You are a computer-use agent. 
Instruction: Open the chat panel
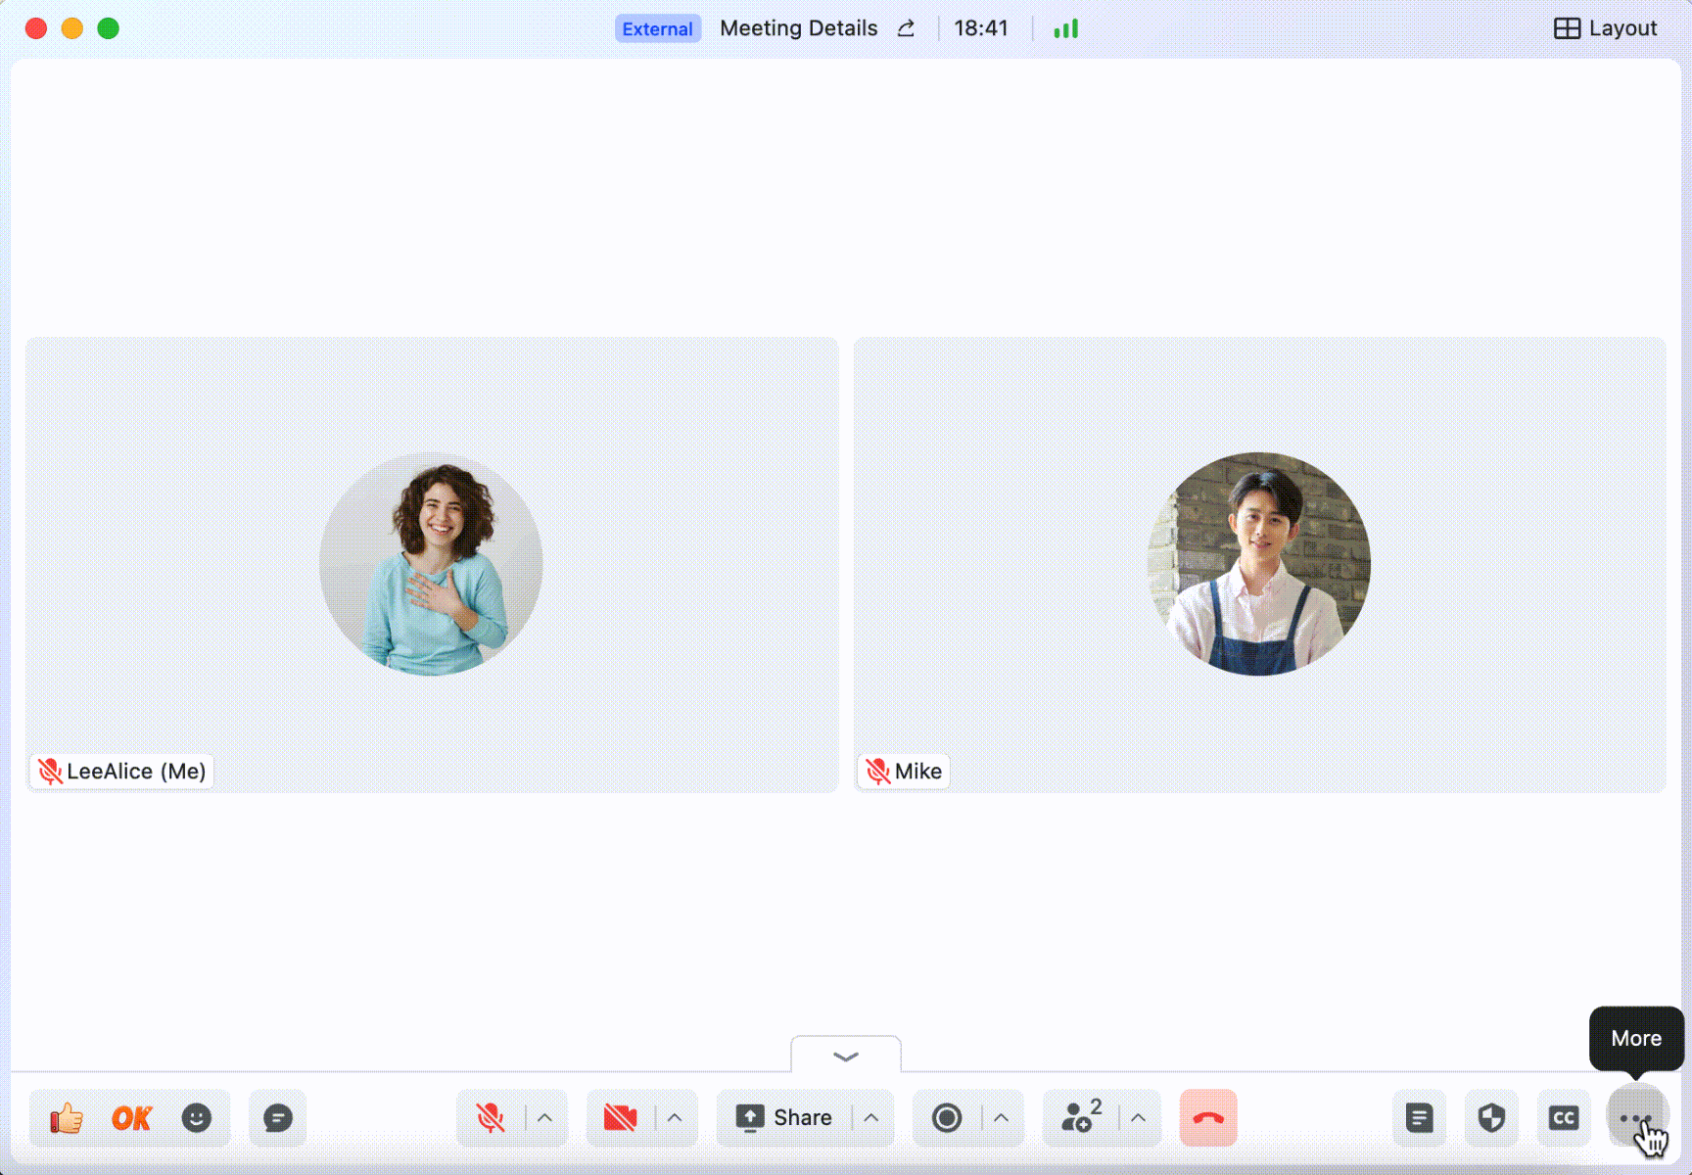[x=278, y=1118]
